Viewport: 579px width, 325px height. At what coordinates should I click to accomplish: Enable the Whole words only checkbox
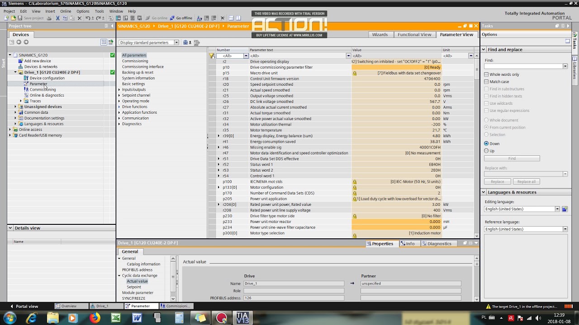(x=486, y=74)
